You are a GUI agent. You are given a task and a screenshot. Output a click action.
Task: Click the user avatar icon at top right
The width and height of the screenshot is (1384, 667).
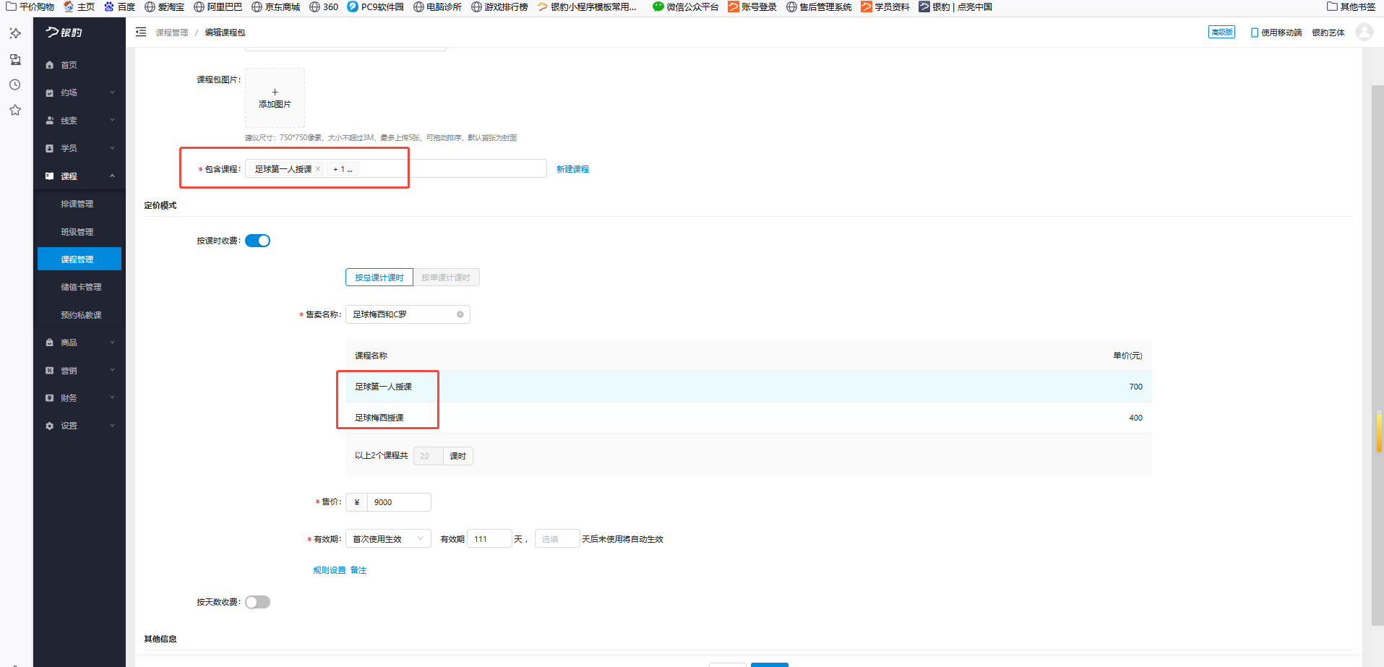click(1364, 33)
